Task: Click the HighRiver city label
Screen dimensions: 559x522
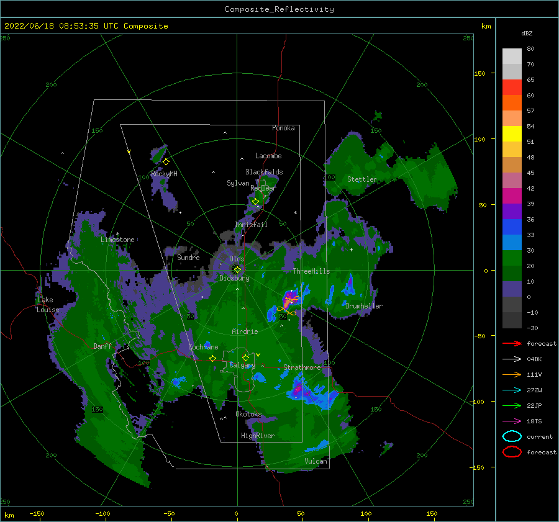Action: [258, 436]
